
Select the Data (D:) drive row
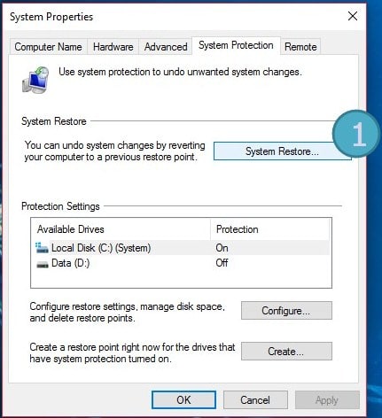click(x=181, y=263)
